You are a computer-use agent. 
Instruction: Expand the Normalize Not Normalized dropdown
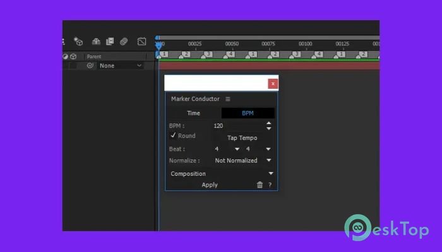(243, 160)
